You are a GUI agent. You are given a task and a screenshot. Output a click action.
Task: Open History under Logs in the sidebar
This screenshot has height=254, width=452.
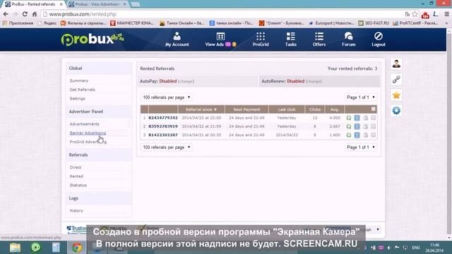76,211
